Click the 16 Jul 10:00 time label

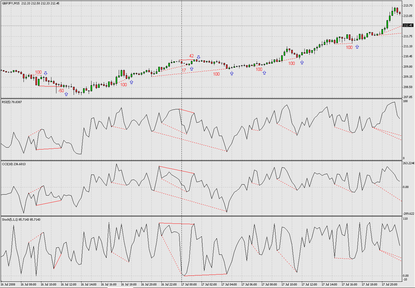(48, 285)
